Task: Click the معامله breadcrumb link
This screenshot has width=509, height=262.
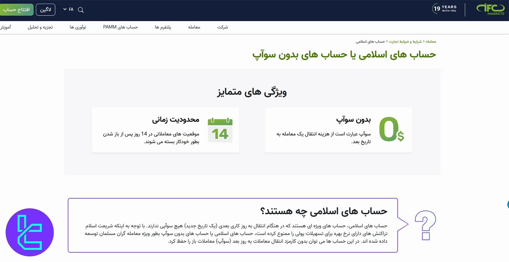Action: coord(431,41)
